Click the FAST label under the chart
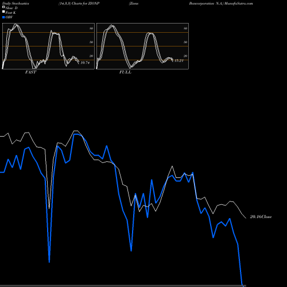The image size is (287, 287). click(31, 72)
